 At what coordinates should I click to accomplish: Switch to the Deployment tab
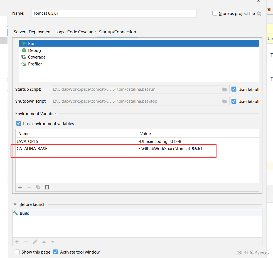[40, 32]
